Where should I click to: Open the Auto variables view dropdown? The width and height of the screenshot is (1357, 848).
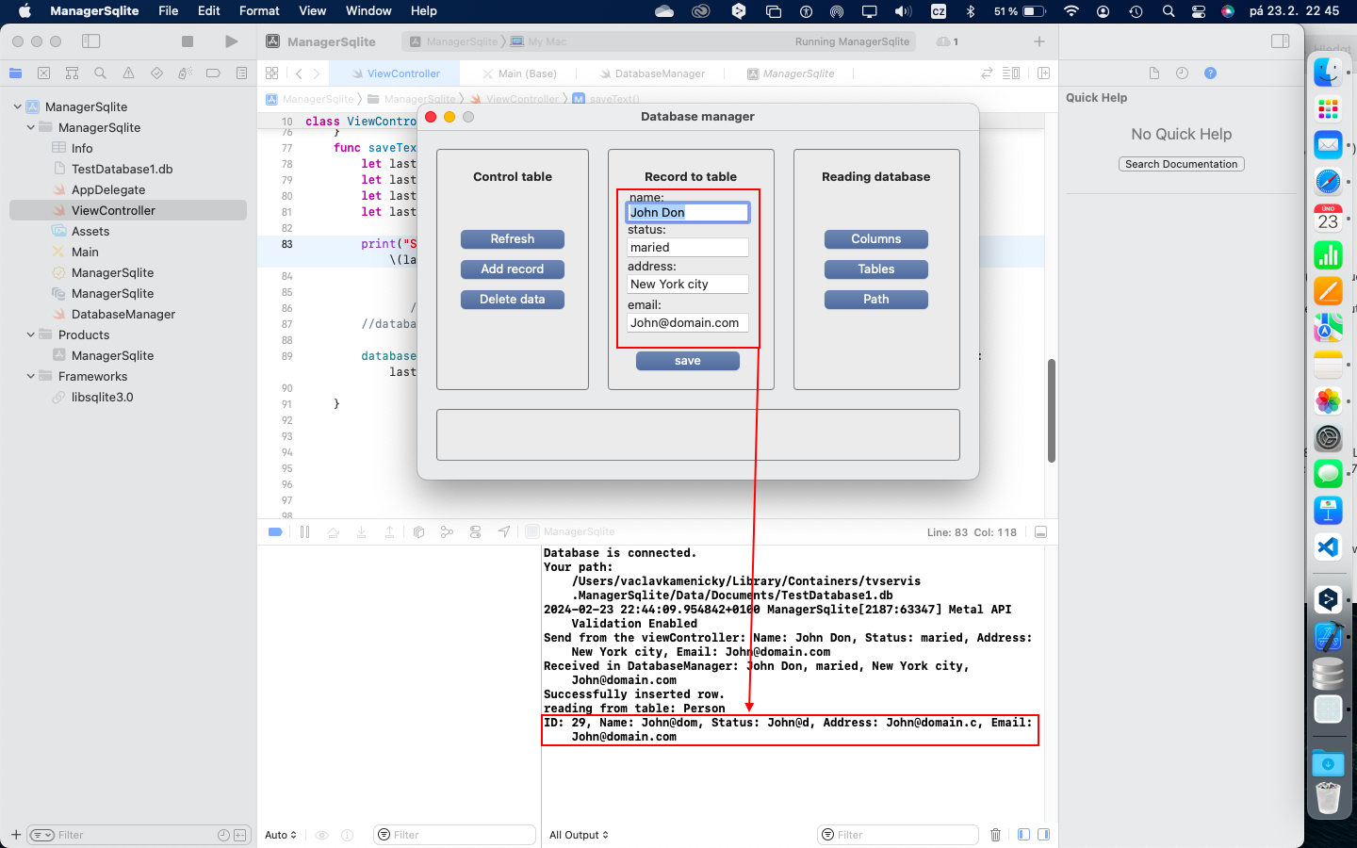(281, 835)
